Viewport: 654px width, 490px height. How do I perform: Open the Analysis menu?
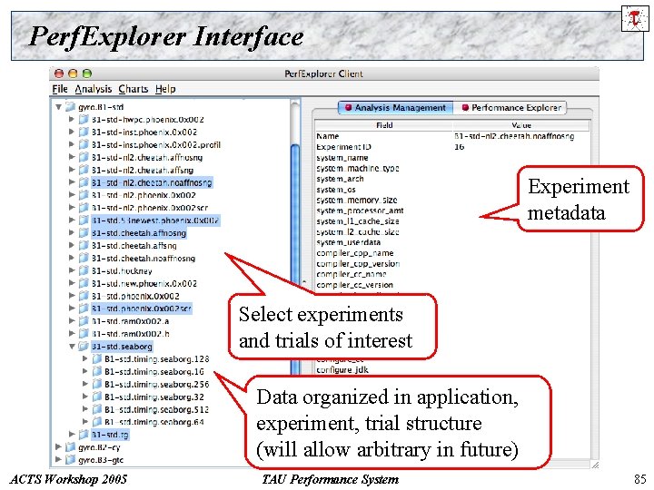coord(94,89)
